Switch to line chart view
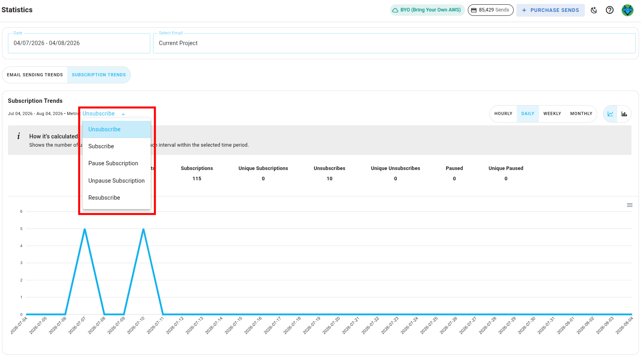The width and height of the screenshot is (641, 357). pos(610,114)
